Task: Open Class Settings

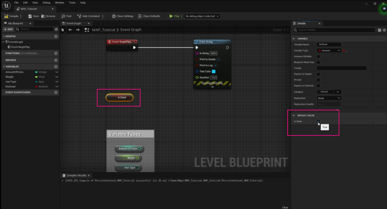Action: (123, 16)
